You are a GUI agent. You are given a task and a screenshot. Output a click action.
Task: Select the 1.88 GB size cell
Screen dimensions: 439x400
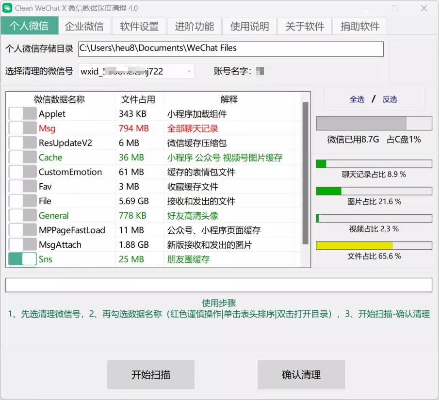click(x=134, y=245)
